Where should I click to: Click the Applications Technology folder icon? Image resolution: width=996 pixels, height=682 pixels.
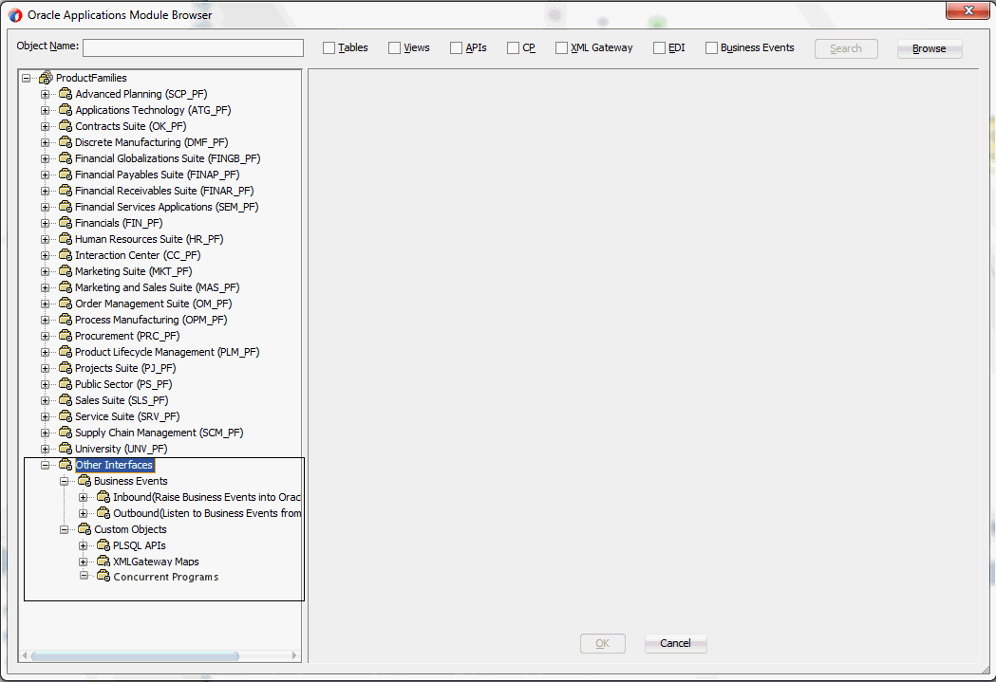pyautogui.click(x=66, y=110)
